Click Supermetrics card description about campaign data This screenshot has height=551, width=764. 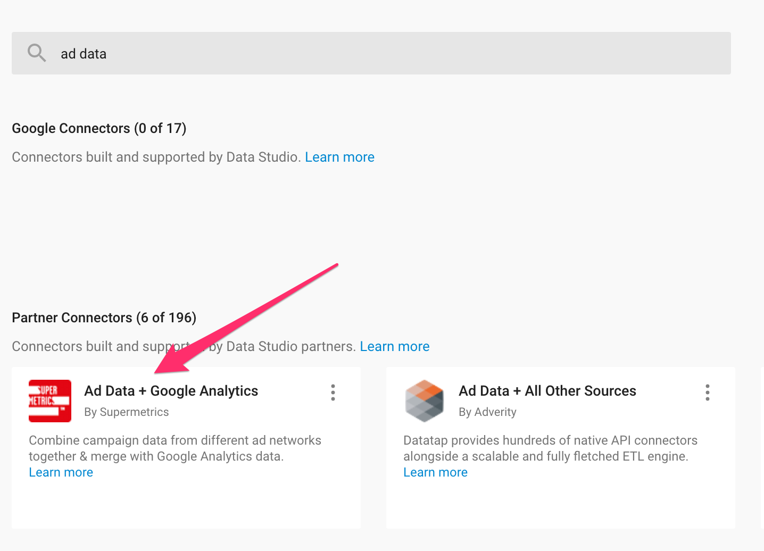pyautogui.click(x=175, y=448)
